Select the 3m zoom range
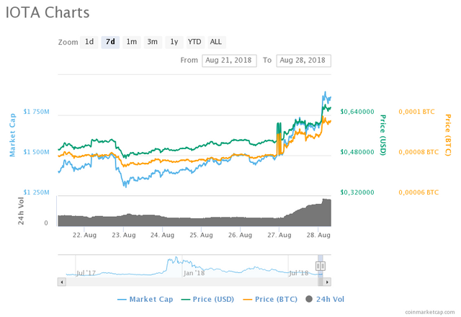461x317 pixels. coord(153,42)
